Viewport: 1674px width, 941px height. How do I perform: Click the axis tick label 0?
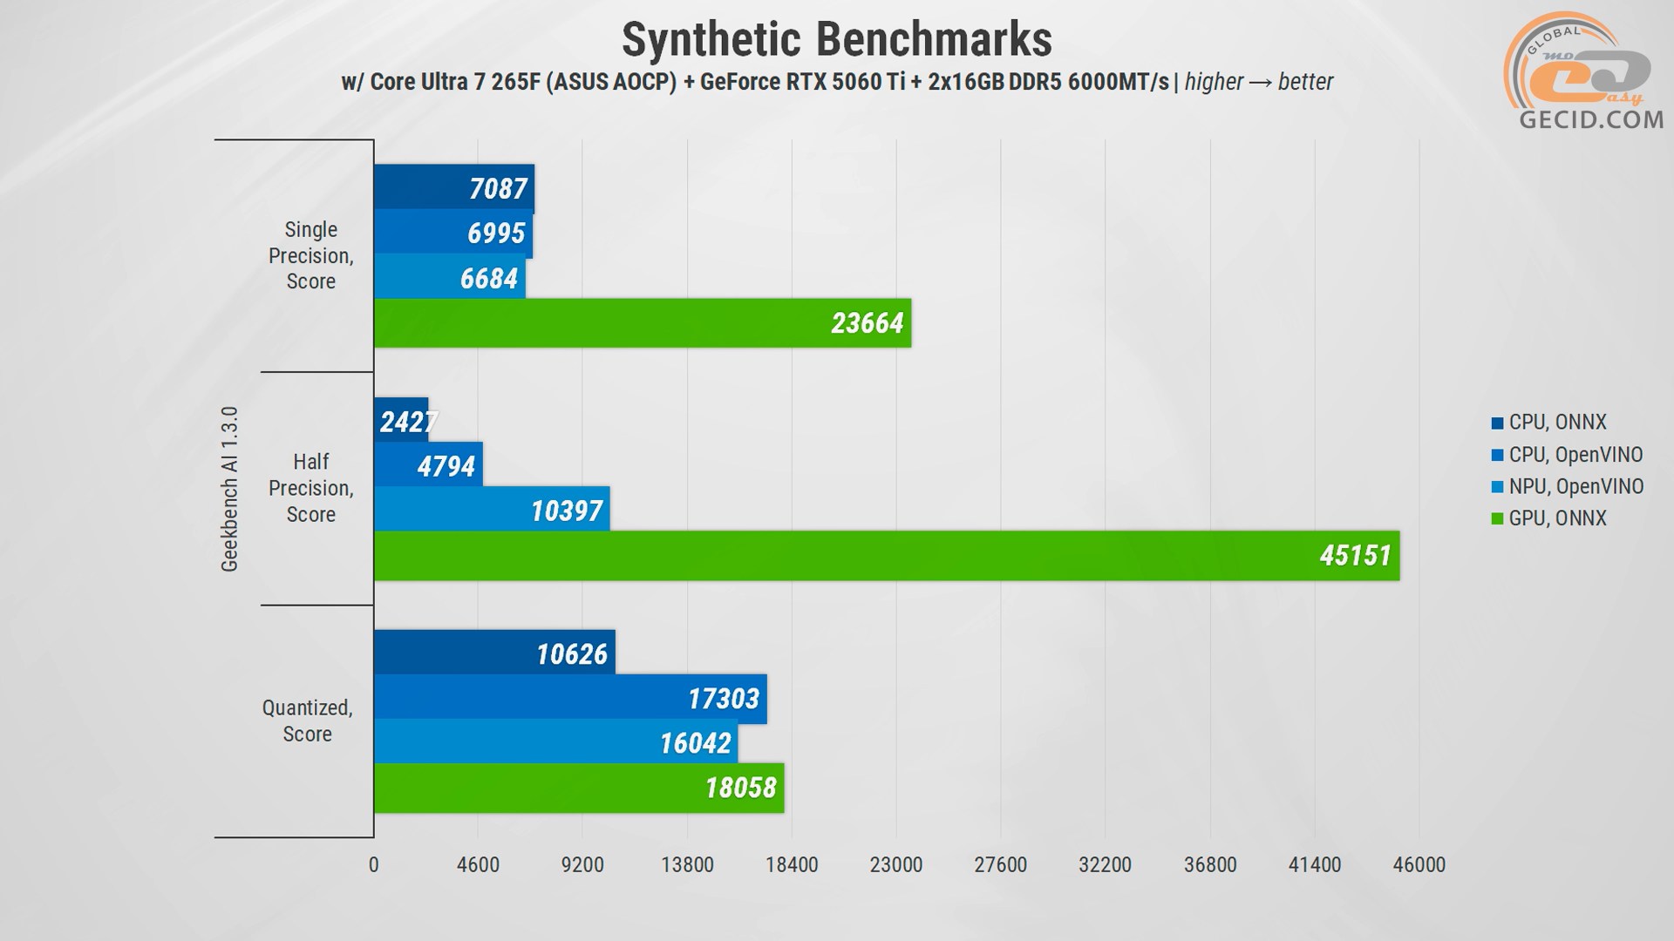tap(374, 865)
